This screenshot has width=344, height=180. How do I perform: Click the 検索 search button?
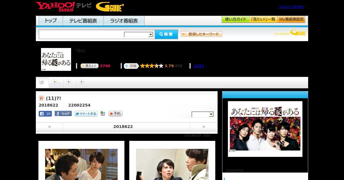pyautogui.click(x=166, y=34)
